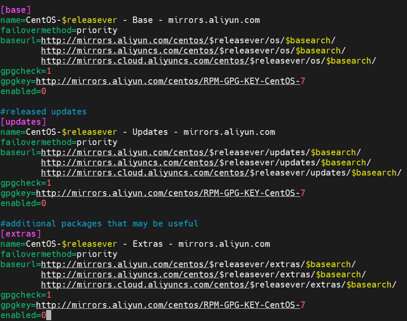Click the name line containing 'Extras - mirrors.aliyun.com'
The image size is (407, 321).
pyautogui.click(x=135, y=244)
